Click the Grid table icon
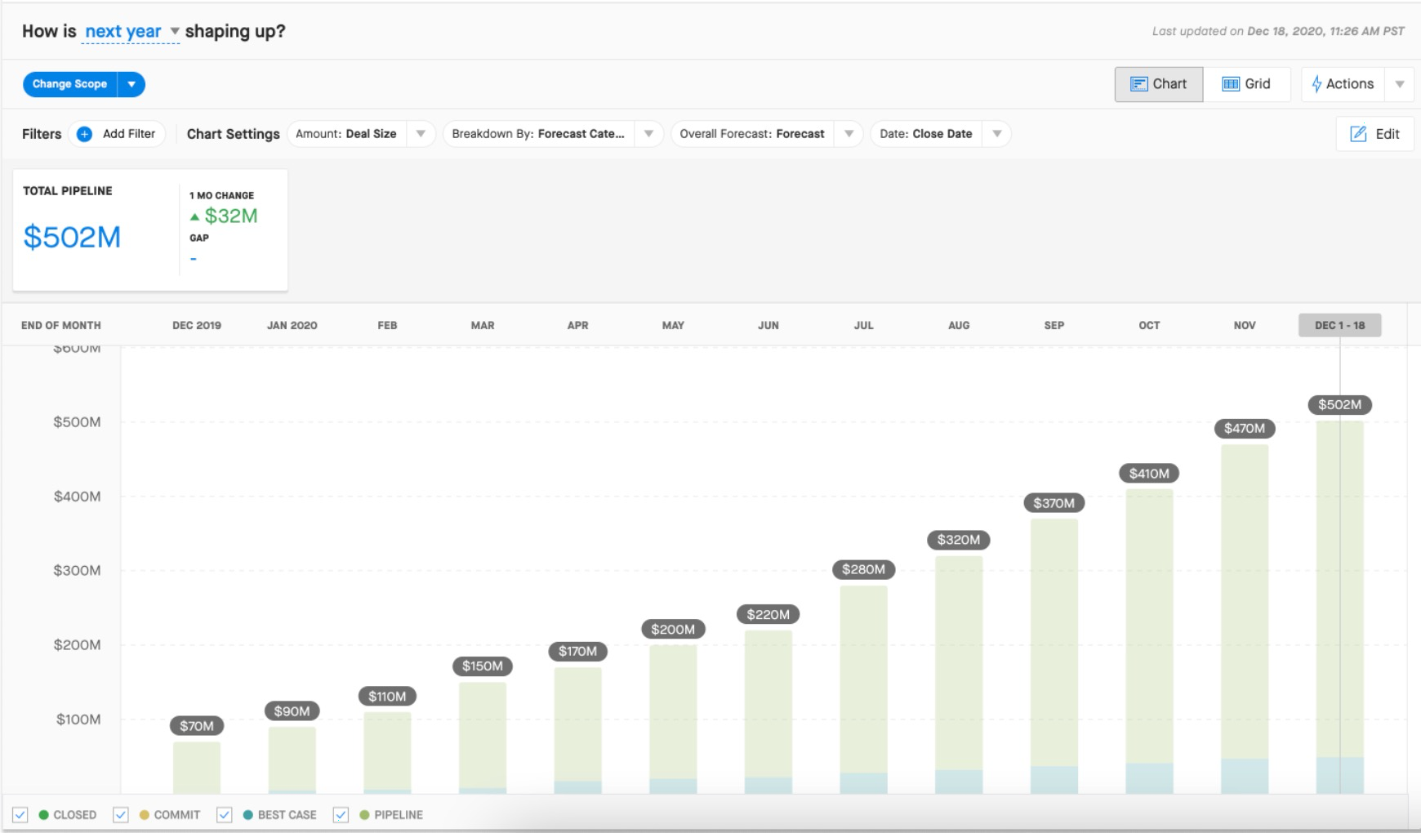Viewport: 1421px width, 833px height. tap(1231, 84)
